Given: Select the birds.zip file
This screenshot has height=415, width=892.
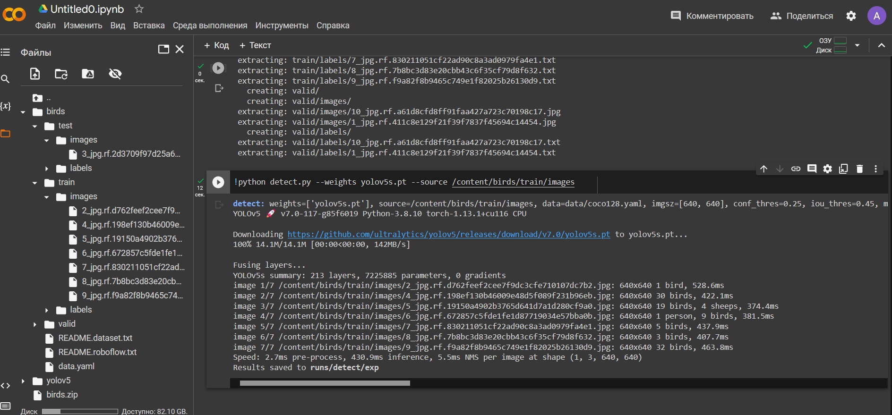Looking at the screenshot, I should (x=62, y=395).
